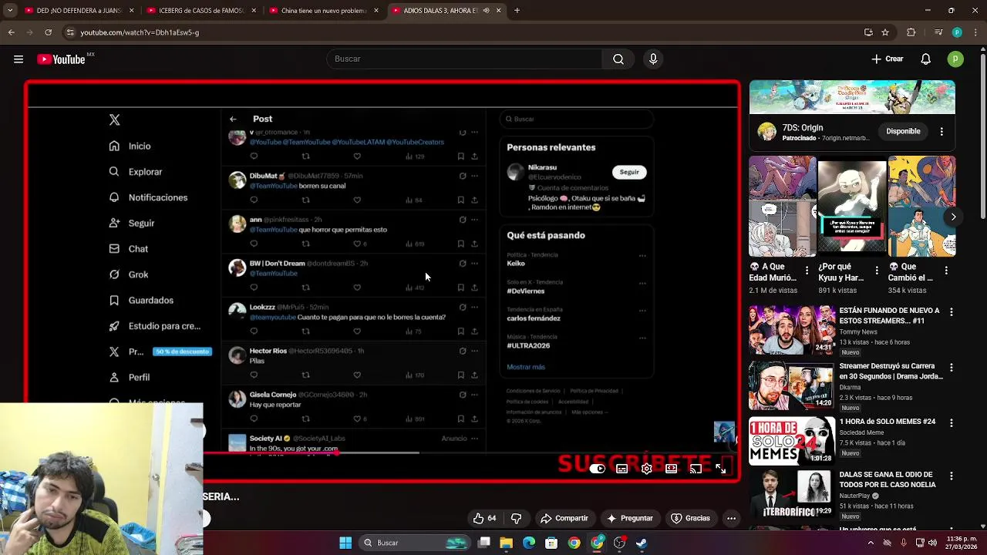The width and height of the screenshot is (987, 555).
Task: Open more actions menu beside Gracias
Action: pos(731,518)
